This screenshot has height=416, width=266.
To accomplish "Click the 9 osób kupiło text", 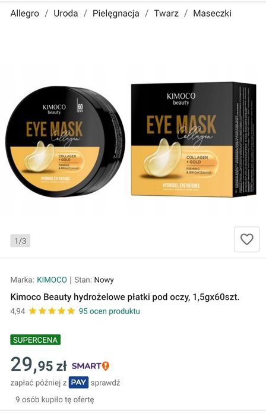I will click(55, 399).
